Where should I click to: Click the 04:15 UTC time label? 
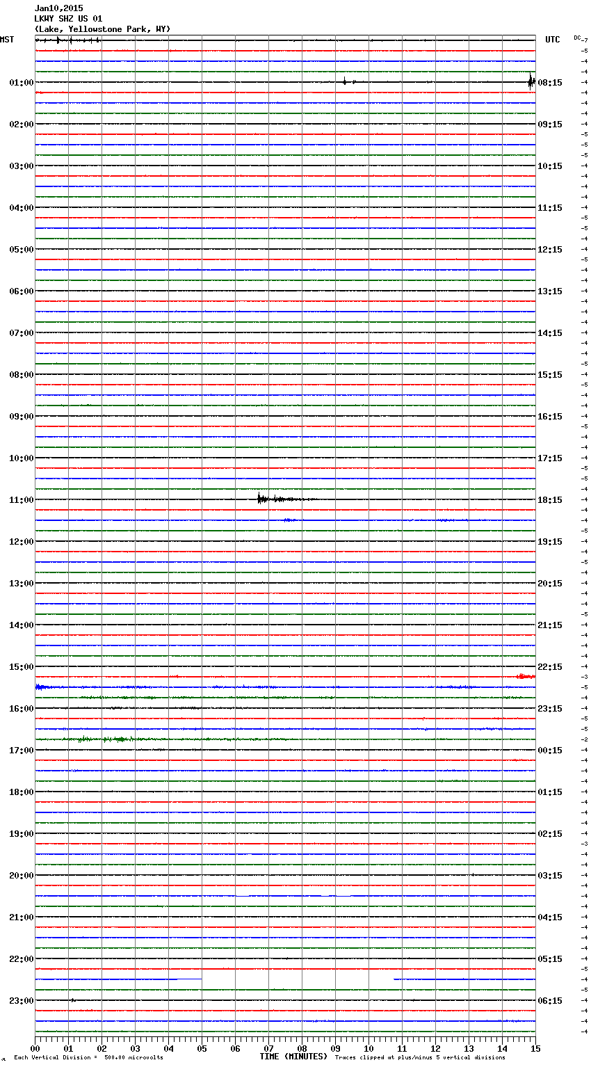tap(550, 917)
